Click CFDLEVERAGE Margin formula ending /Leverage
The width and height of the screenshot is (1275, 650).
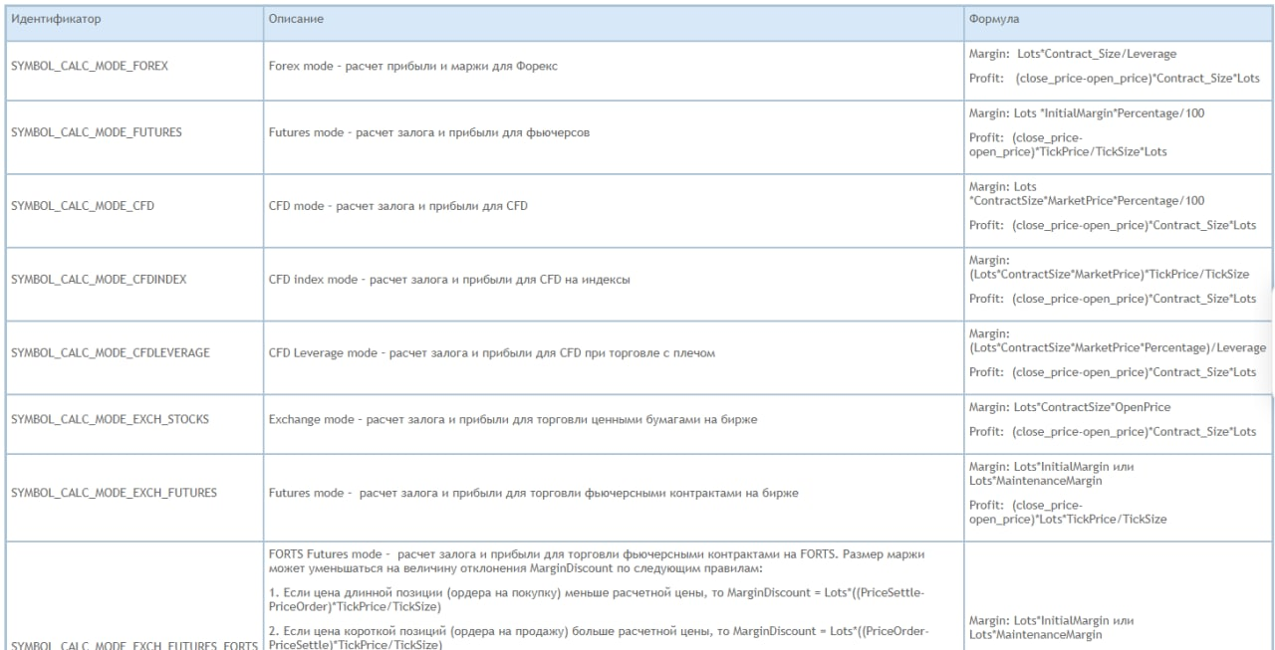tap(1117, 340)
